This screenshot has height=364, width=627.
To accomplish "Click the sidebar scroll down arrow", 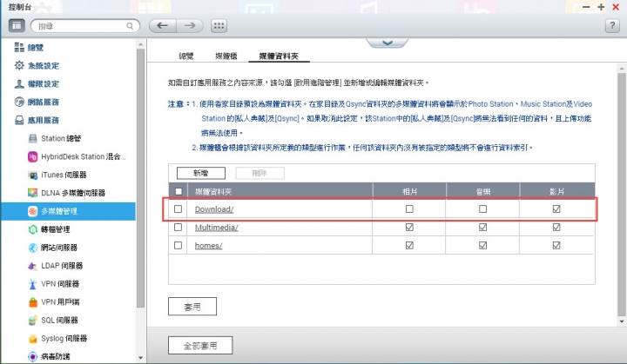I will click(140, 358).
